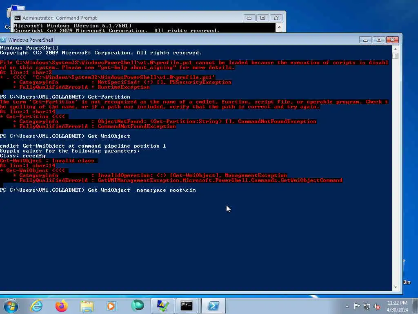The width and height of the screenshot is (418, 314).
Task: Open the clock showing 11:22 PM
Action: (x=397, y=303)
